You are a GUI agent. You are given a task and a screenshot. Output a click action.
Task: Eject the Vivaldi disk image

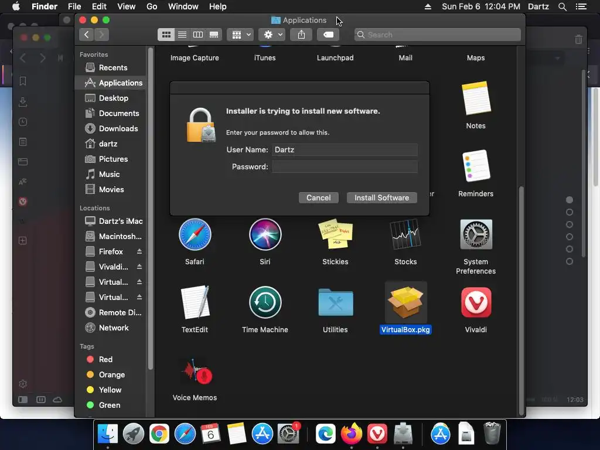tap(139, 267)
